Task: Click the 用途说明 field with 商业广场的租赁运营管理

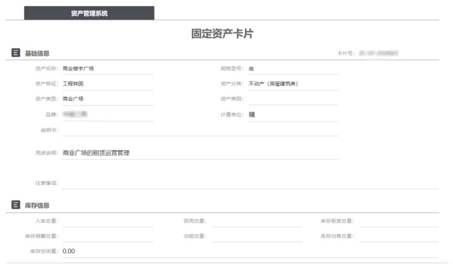Action: (200, 153)
